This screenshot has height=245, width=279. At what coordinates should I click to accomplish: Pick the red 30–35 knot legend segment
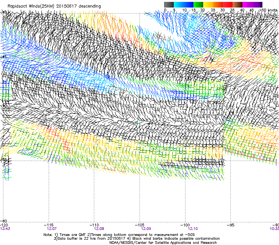pyautogui.click(x=228, y=5)
